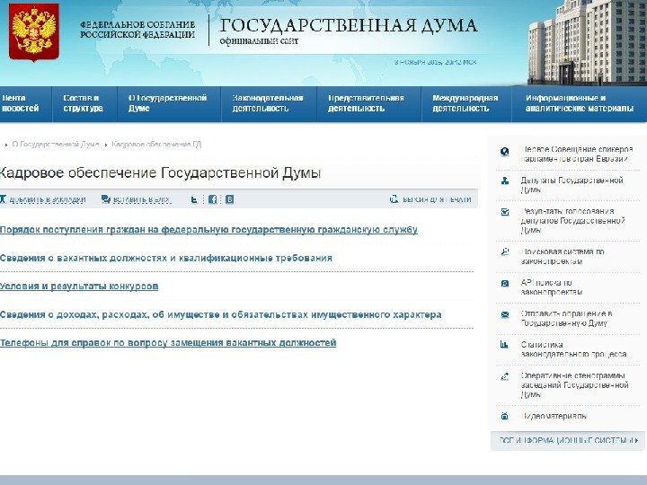Open the Лента новостей menu
The width and height of the screenshot is (647, 485).
click(x=20, y=103)
